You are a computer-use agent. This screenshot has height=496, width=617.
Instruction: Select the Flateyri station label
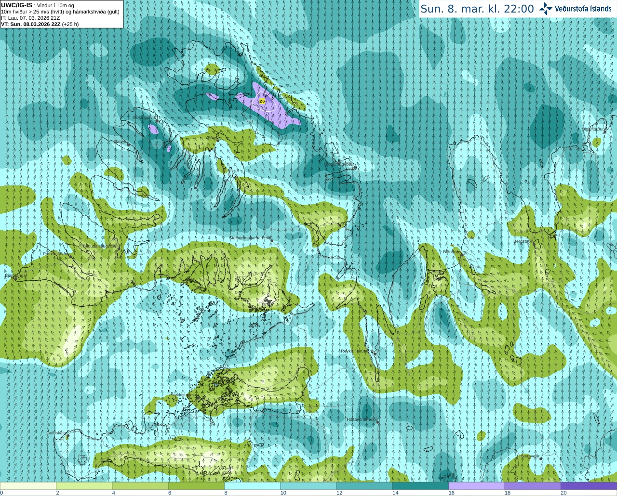coord(121,142)
